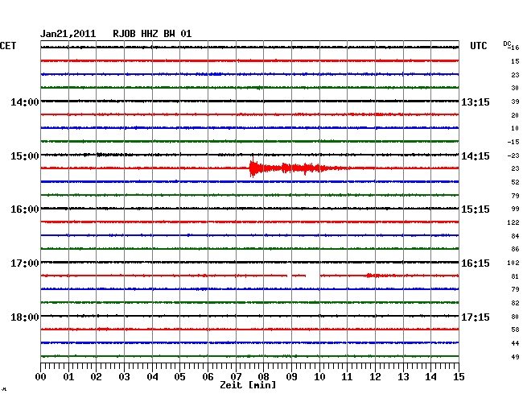Click minute tick label "04" on time axis
This screenshot has width=523, height=398.
click(x=152, y=377)
